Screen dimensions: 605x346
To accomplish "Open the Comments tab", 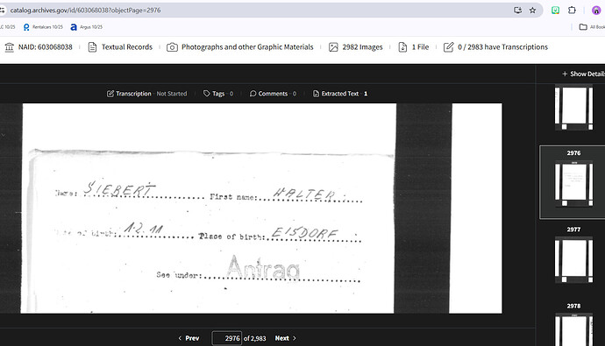I will pyautogui.click(x=273, y=94).
